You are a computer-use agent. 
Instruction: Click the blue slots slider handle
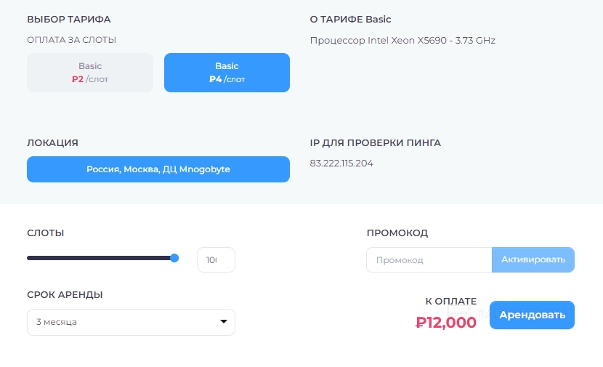tap(174, 258)
